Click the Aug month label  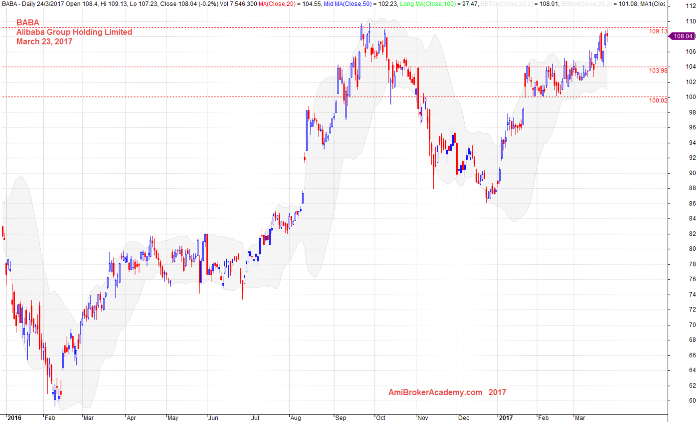tap(296, 418)
